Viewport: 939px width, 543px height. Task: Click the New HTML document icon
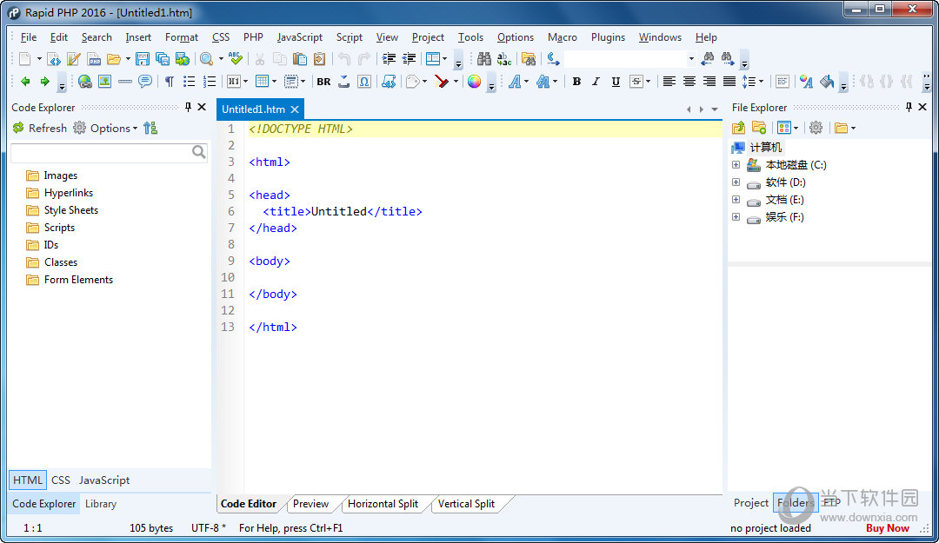[x=54, y=59]
